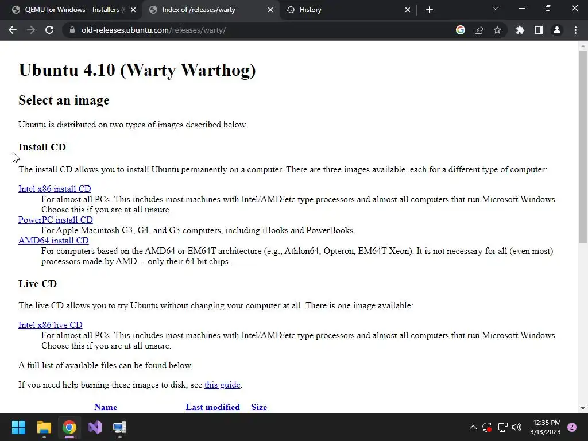Bookmark this page with the star icon
This screenshot has width=588, height=441.
497,30
